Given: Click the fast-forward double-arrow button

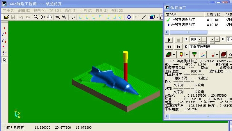Looking at the screenshot, I should [x=179, y=47].
